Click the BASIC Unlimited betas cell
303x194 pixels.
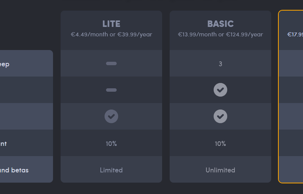220,170
